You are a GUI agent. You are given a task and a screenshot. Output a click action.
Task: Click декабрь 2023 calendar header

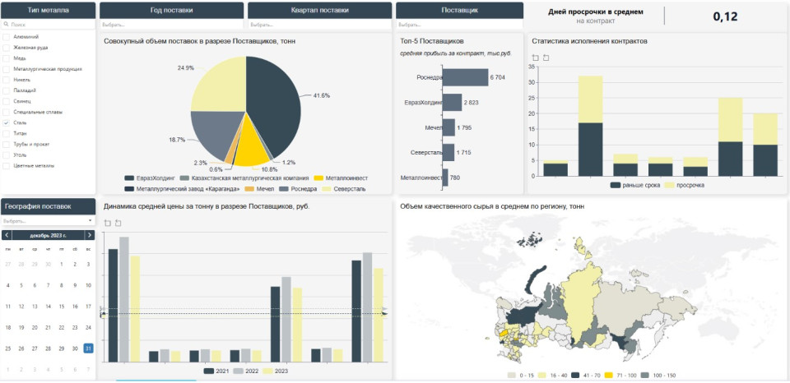point(48,235)
